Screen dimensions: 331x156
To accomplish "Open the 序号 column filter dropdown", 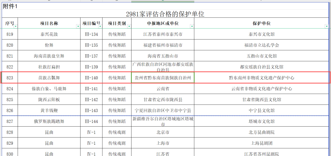I will (15, 26).
